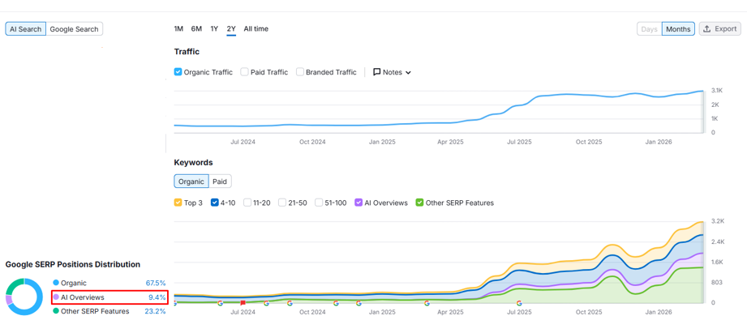747x333 pixels.
Task: Switch to All time range
Action: 255,29
